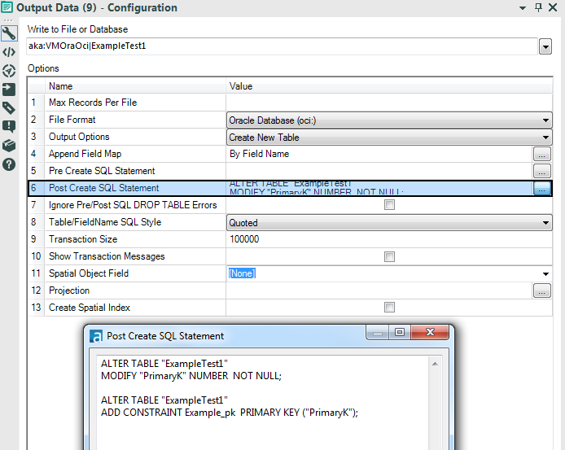Click the Max Records Per File value cell
The image size is (565, 450).
coord(389,103)
